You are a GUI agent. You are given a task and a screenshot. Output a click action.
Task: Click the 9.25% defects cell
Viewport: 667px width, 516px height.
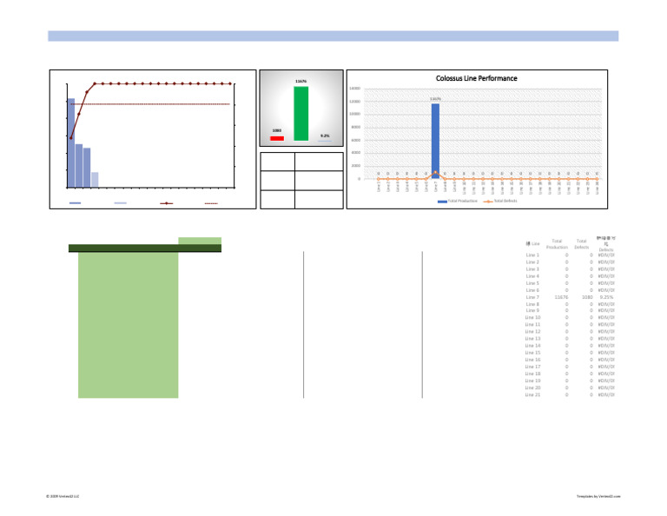(x=606, y=297)
